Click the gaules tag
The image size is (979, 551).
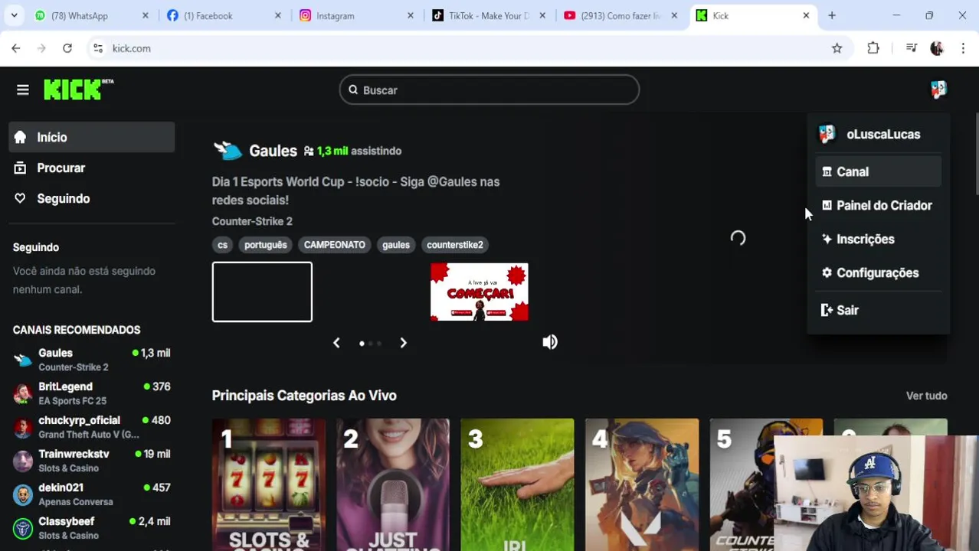(x=396, y=245)
